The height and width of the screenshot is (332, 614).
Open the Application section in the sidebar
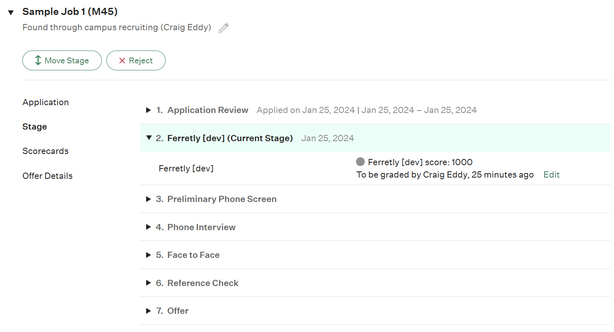[46, 102]
